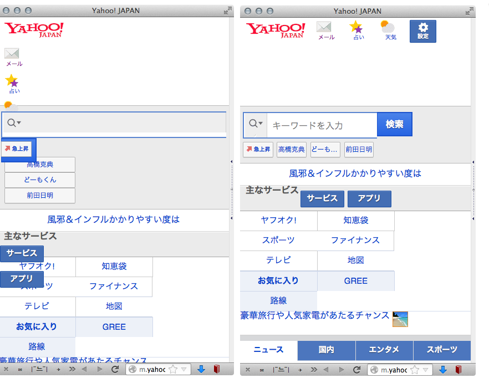Open search type dropdown in left window

pos(14,122)
